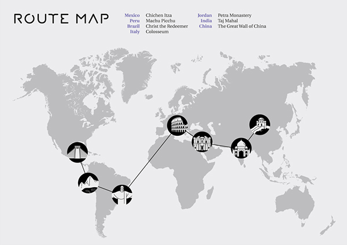Click the 'Brazil' country label

click(134, 26)
